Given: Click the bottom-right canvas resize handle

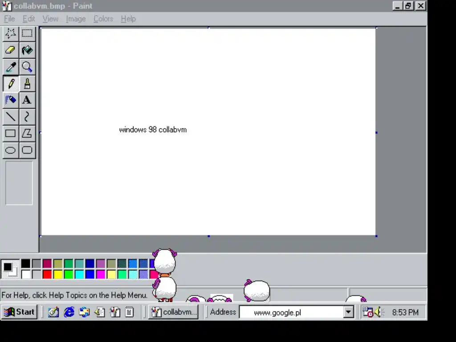Looking at the screenshot, I should click(x=376, y=236).
